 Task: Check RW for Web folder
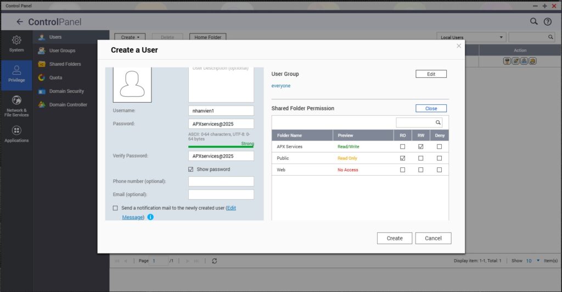[421, 170]
